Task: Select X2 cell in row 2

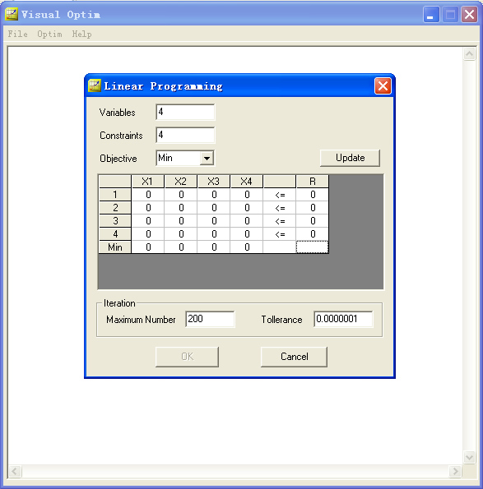Action: point(181,208)
